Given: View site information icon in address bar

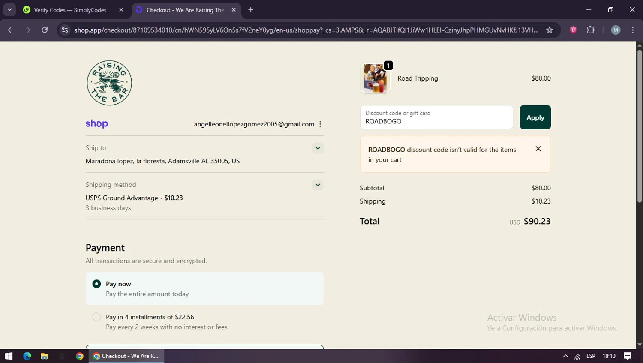Looking at the screenshot, I should [x=65, y=30].
